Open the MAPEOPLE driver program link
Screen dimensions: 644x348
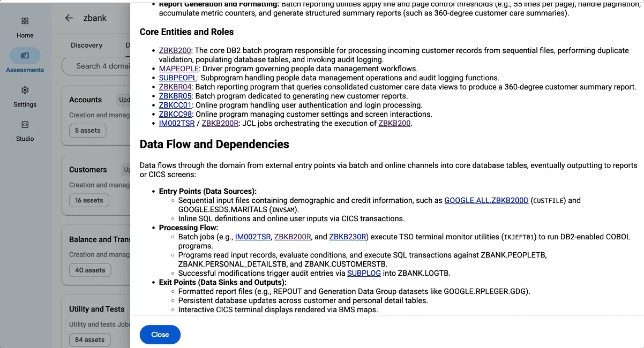pos(179,69)
